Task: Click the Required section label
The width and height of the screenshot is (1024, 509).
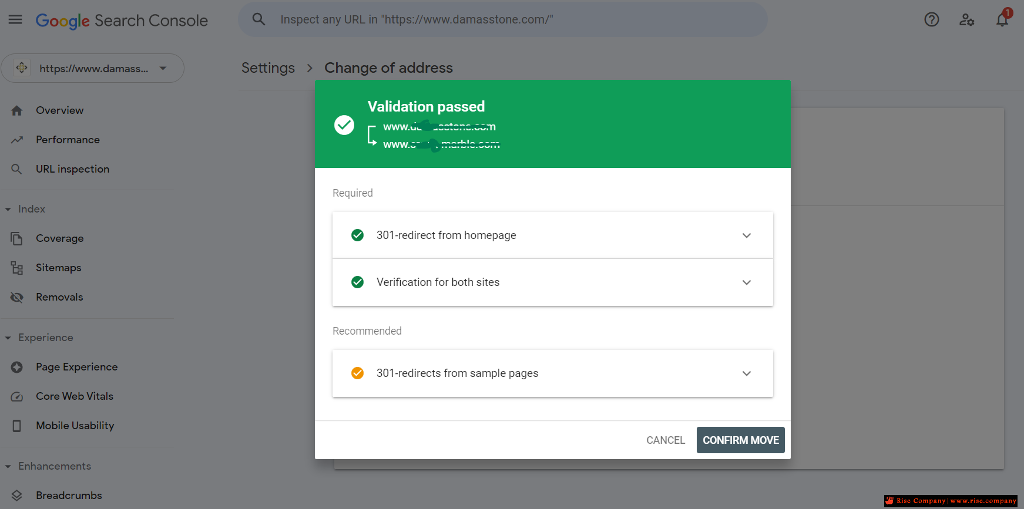Action: (x=352, y=193)
